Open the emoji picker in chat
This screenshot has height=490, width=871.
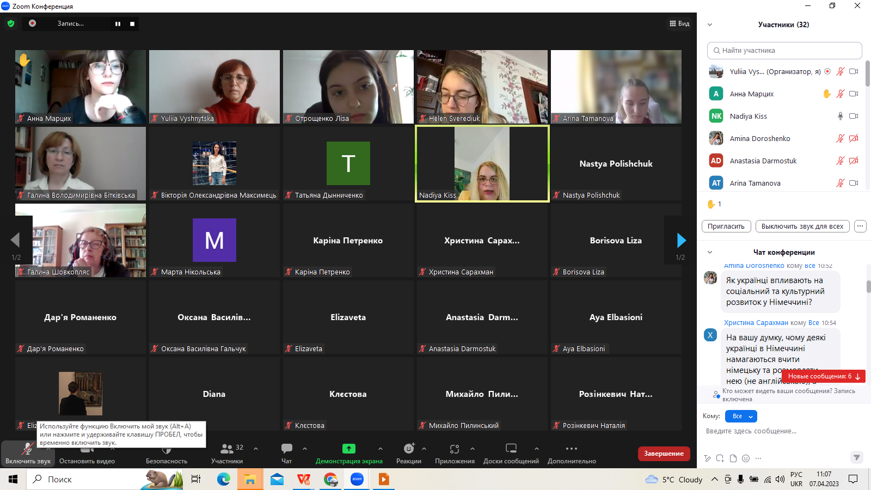746,458
